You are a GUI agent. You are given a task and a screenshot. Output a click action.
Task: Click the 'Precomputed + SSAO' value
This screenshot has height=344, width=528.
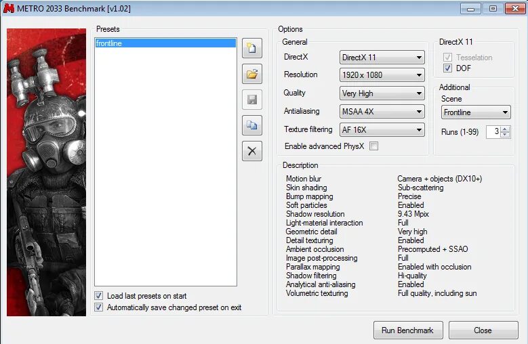point(432,249)
